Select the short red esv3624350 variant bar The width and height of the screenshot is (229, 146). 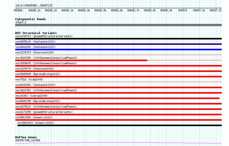[81, 60]
